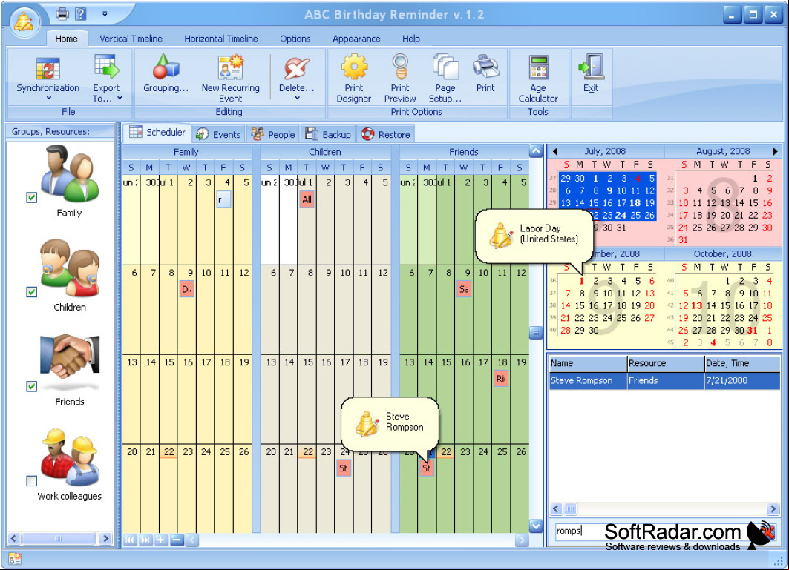Screen dimensions: 789x570
Task: Click the results list horizontal scrollbar thumb
Action: [570, 509]
